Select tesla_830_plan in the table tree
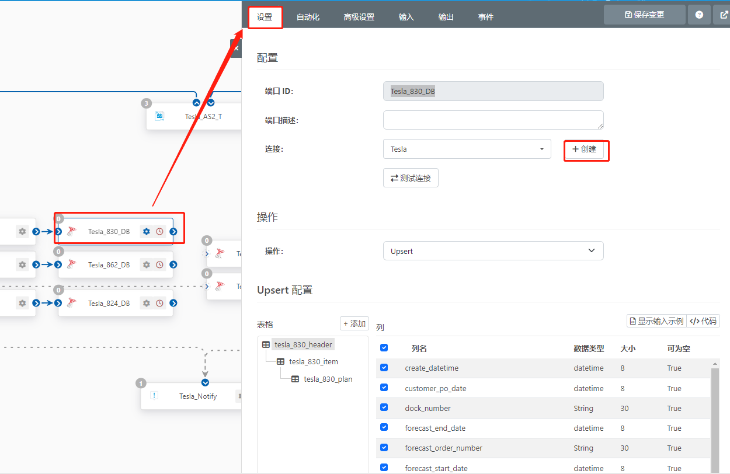730x474 pixels. click(328, 379)
